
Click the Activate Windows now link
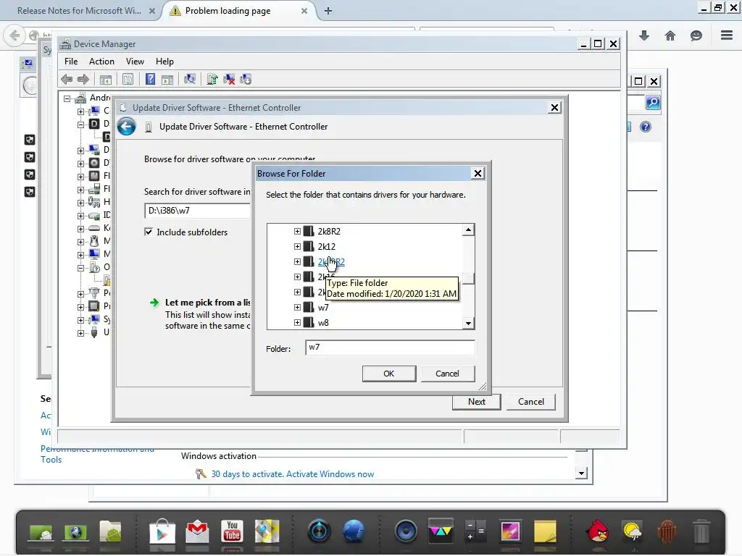330,473
